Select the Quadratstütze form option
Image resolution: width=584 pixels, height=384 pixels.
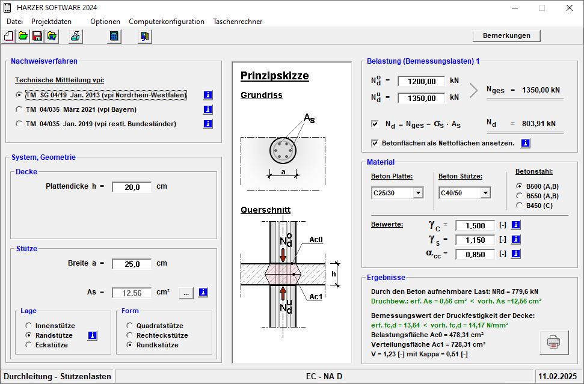[x=130, y=326]
